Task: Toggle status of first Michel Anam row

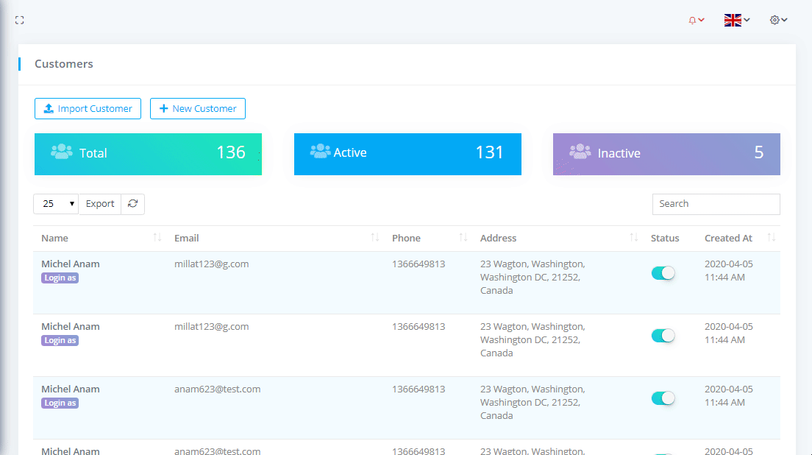Action: 663,273
